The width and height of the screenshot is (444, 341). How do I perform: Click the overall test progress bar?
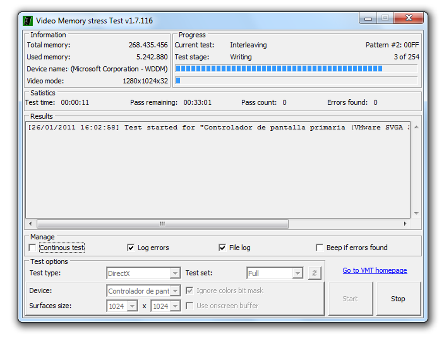pyautogui.click(x=296, y=81)
